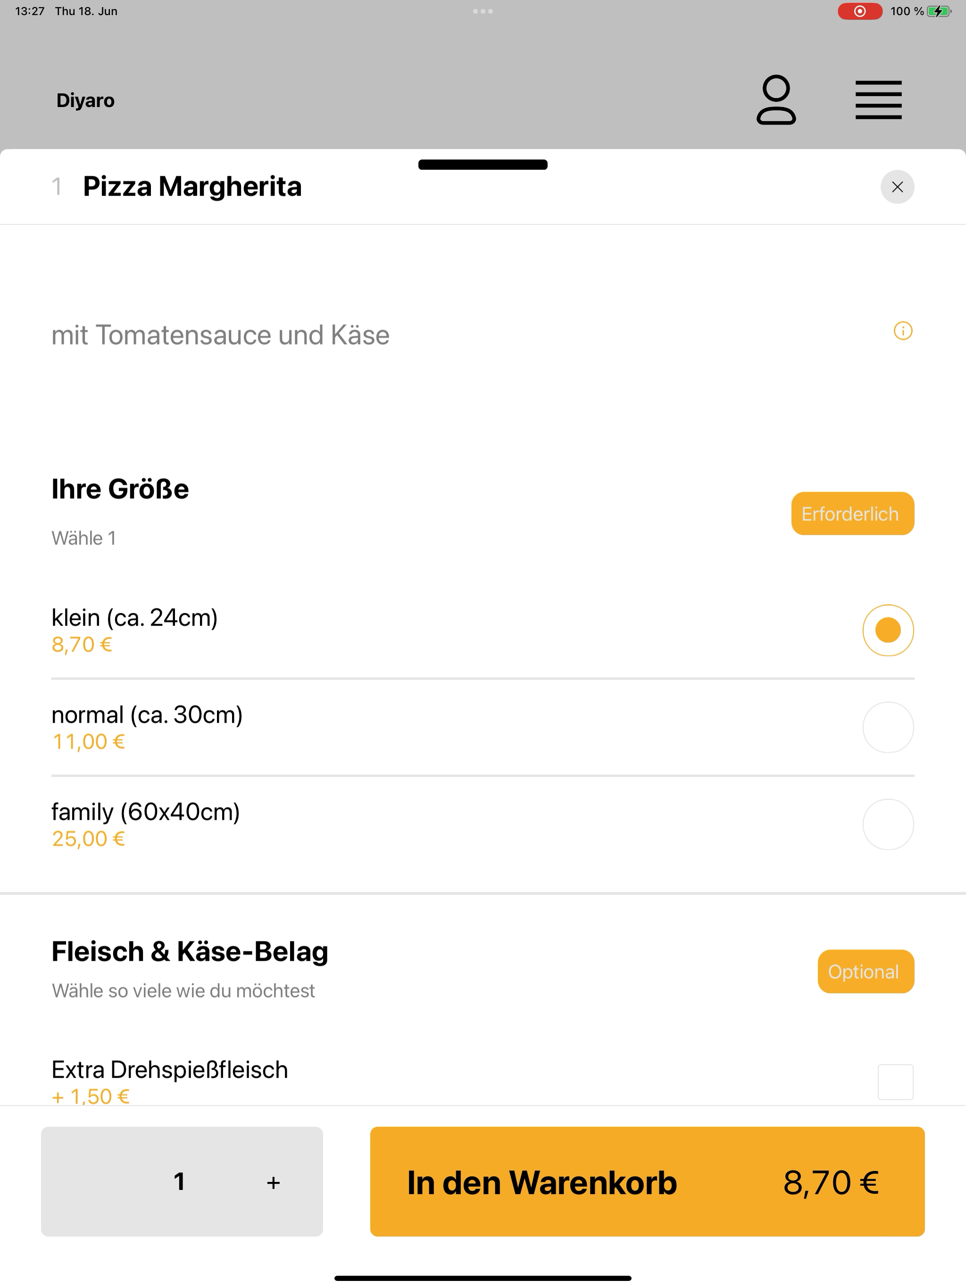Tap the sheet drag handle
This screenshot has width=966, height=1288.
(483, 165)
